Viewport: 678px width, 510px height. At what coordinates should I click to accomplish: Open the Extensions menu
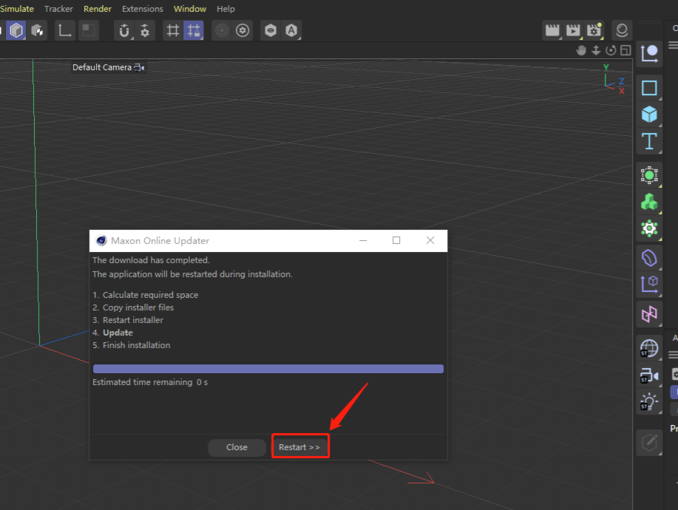pyautogui.click(x=143, y=9)
